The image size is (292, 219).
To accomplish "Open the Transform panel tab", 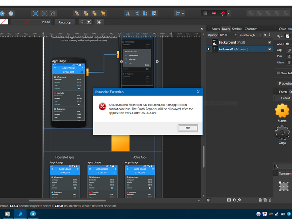I will coord(285,174).
